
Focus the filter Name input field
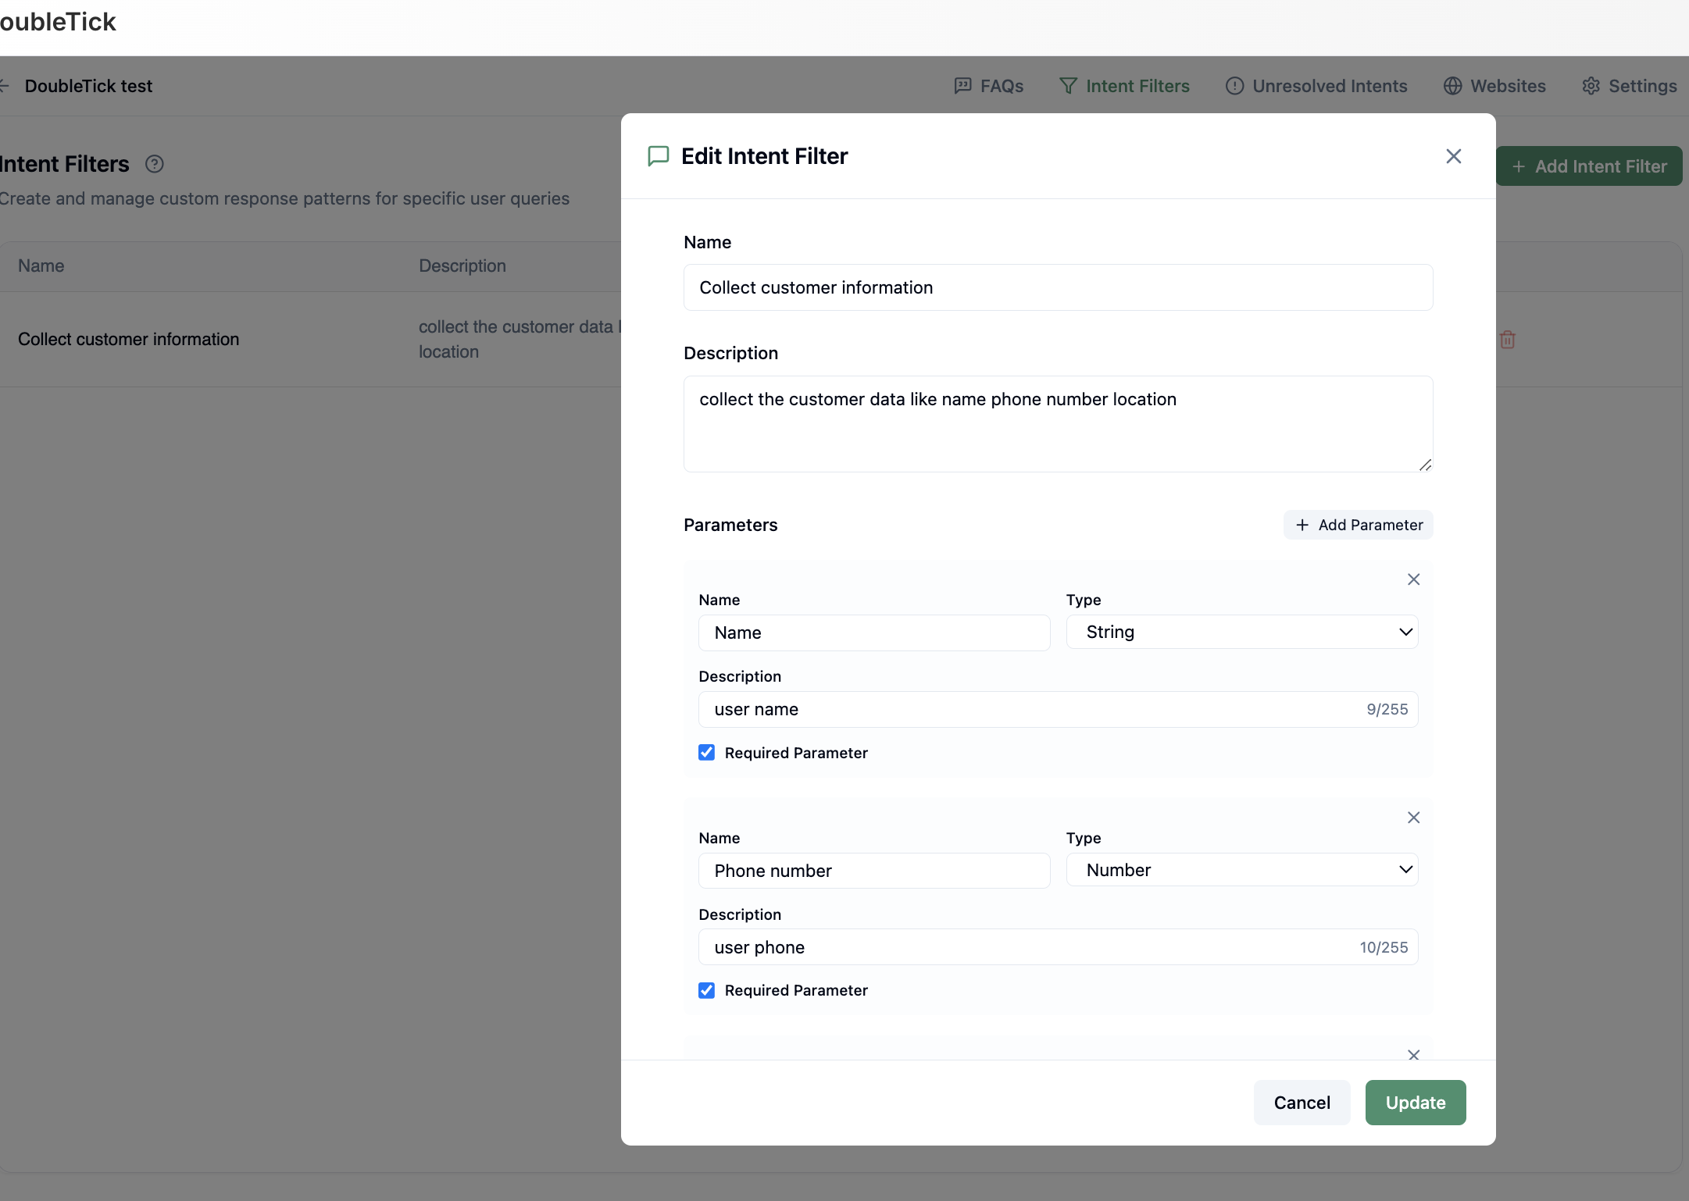[x=1058, y=287]
